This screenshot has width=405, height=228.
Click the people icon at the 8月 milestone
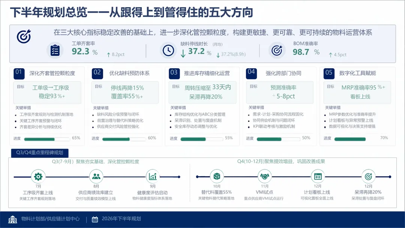coord(96,176)
